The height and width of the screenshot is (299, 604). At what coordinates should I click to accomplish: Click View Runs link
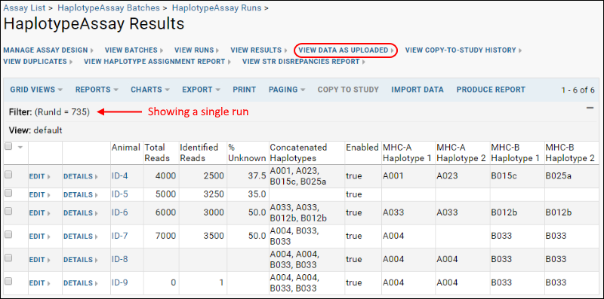(x=196, y=50)
